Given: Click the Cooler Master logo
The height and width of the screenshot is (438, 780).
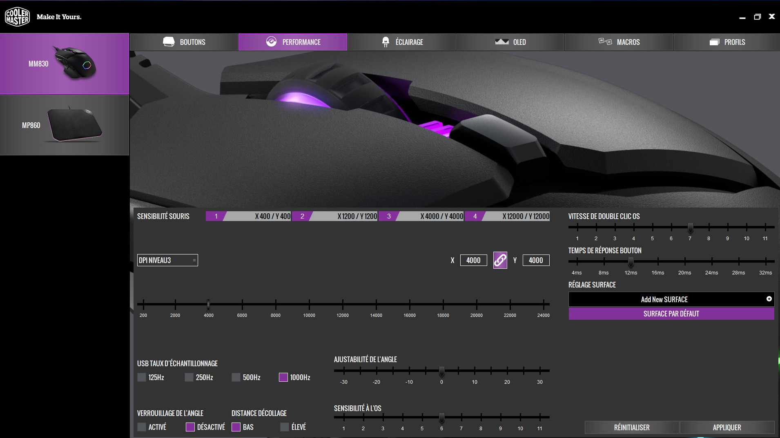Looking at the screenshot, I should pos(17,17).
